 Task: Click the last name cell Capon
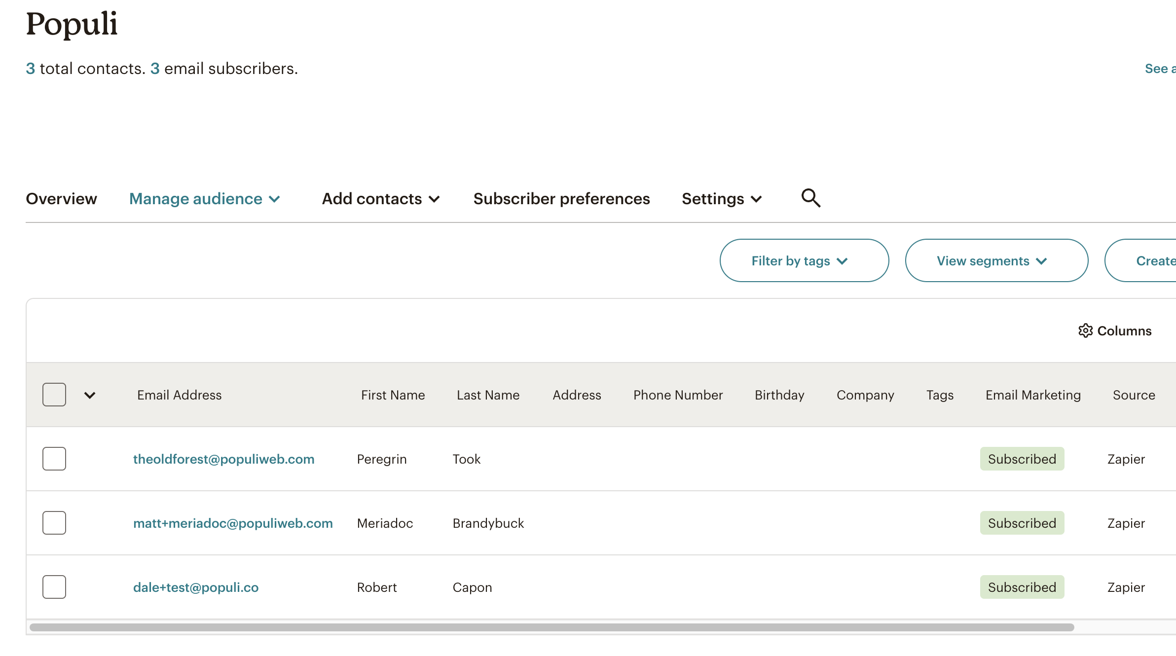(472, 587)
